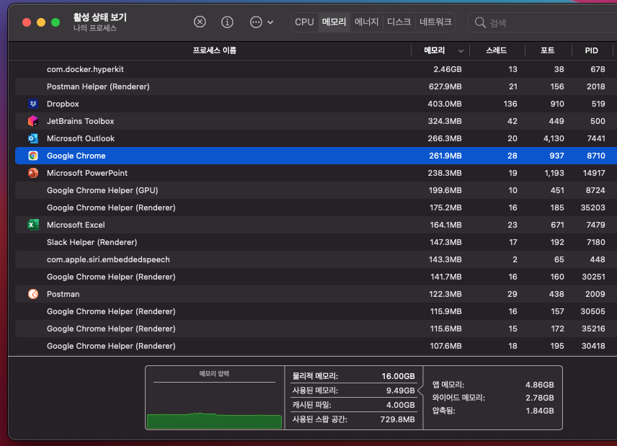
Task: Click the stop process (X) toolbar icon
Action: pos(200,22)
